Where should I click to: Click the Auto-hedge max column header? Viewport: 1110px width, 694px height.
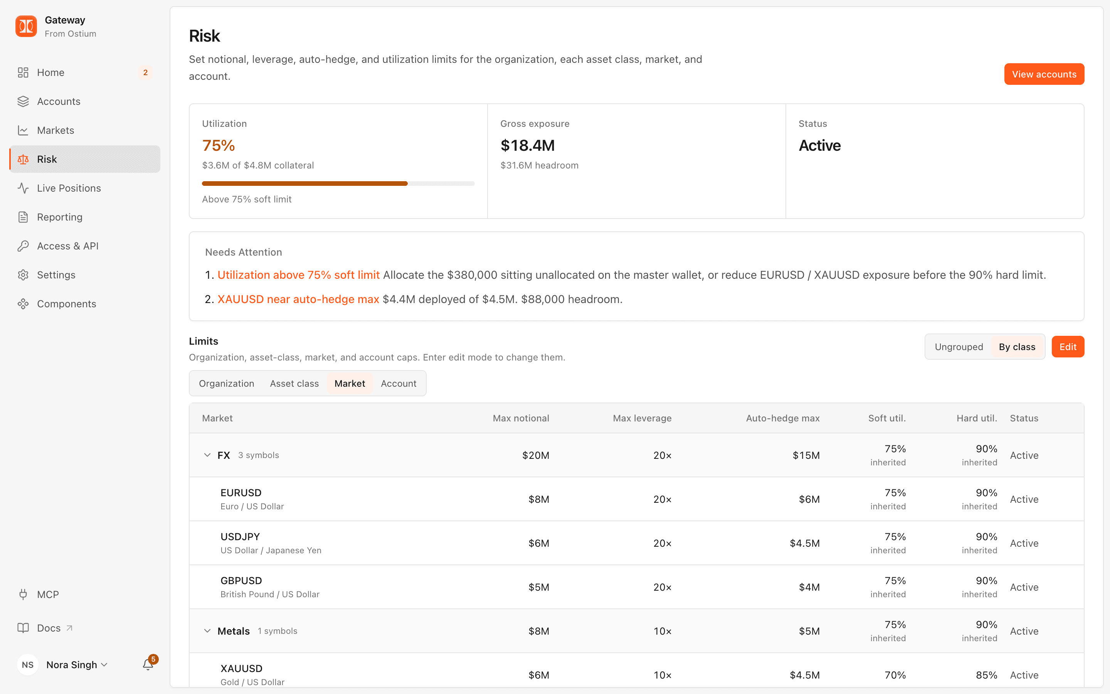(x=782, y=418)
